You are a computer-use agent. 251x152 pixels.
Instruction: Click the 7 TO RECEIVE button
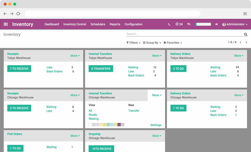(x=19, y=68)
